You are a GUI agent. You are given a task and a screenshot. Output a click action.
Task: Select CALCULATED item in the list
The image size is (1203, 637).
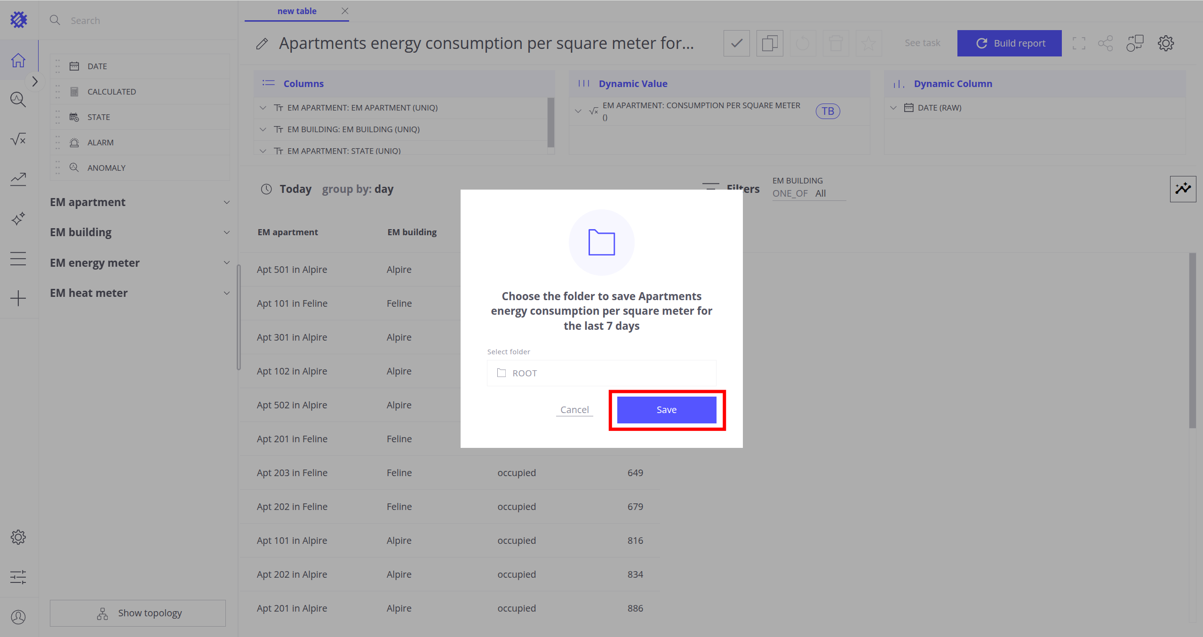pos(112,92)
